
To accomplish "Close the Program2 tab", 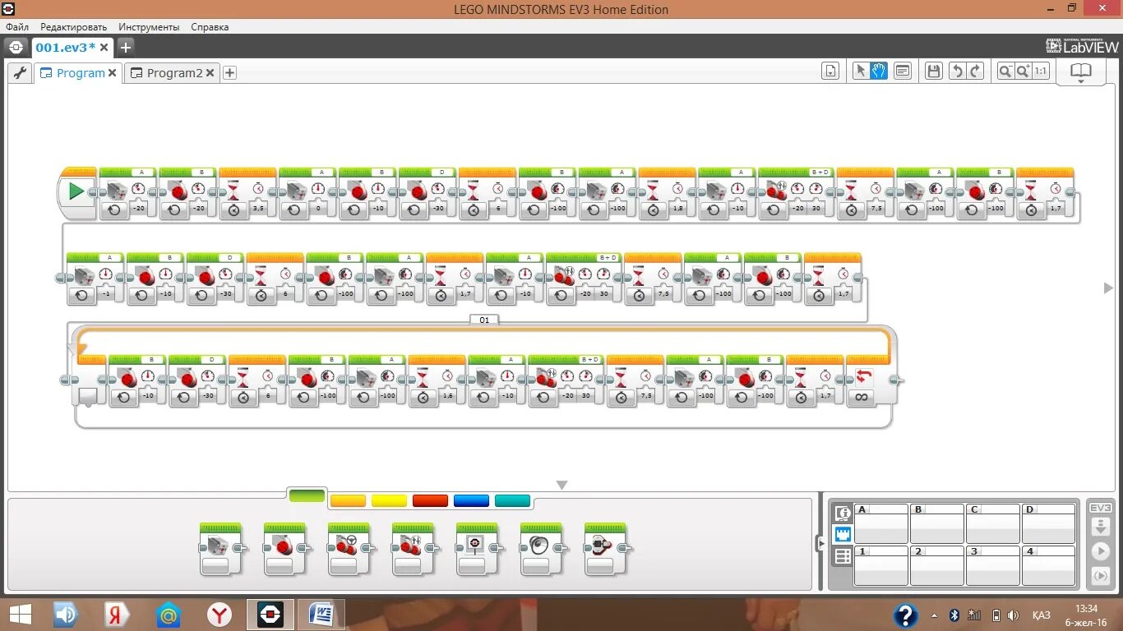I will click(210, 73).
